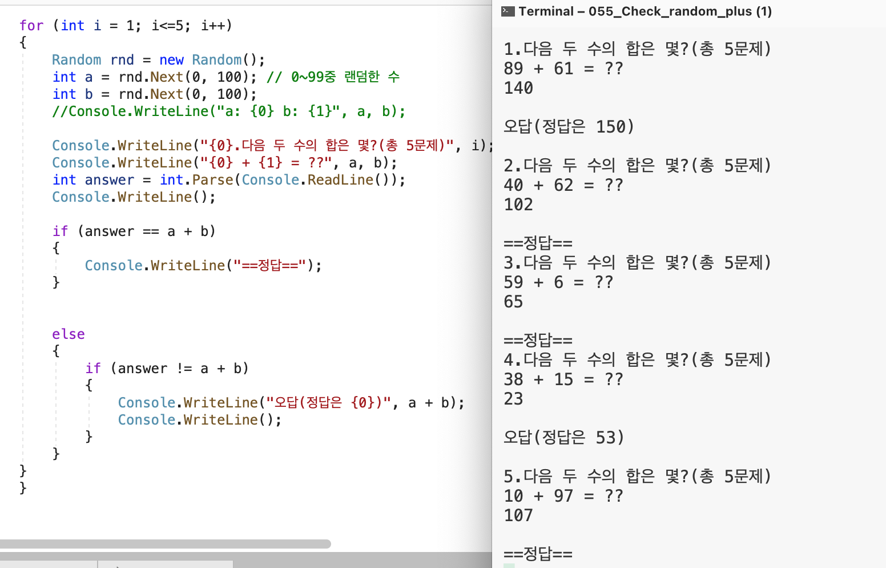
Task: Click the 'Random rnd = new Random();' line
Action: (x=159, y=60)
